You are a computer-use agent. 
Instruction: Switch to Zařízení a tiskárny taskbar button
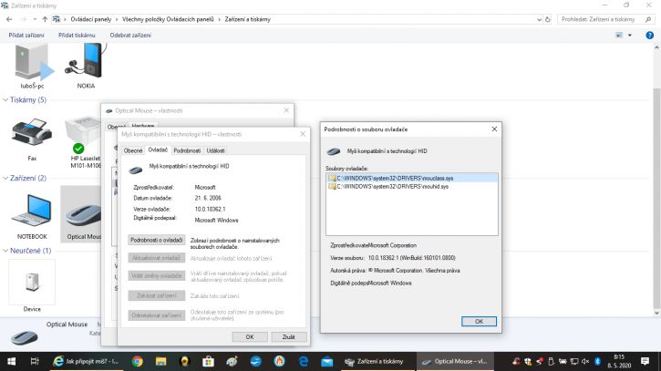tap(377, 361)
